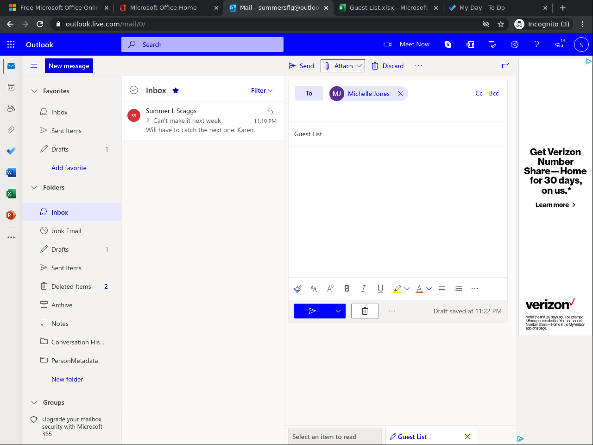Screen dimensions: 593x445
Task: Click Meet Now in the header
Action: [x=407, y=44]
